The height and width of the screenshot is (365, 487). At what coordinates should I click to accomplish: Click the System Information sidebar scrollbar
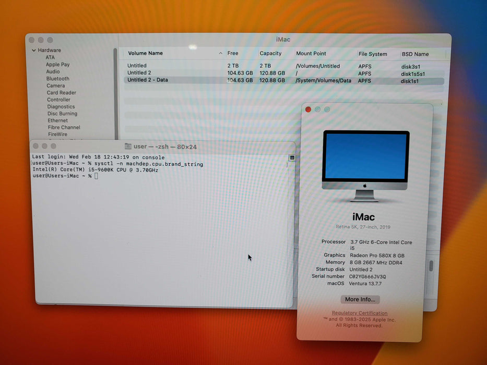pos(115,94)
